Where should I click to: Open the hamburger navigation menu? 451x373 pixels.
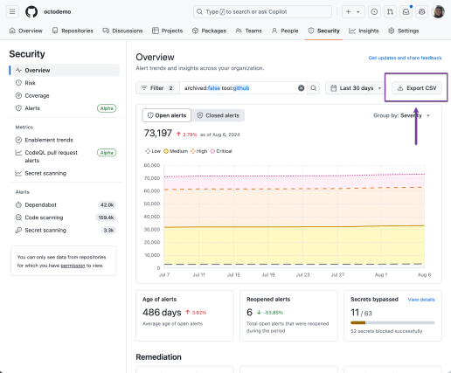tap(12, 12)
